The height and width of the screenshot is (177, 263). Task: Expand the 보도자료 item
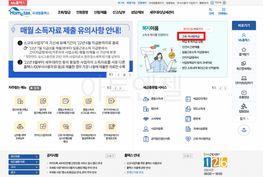(24, 157)
